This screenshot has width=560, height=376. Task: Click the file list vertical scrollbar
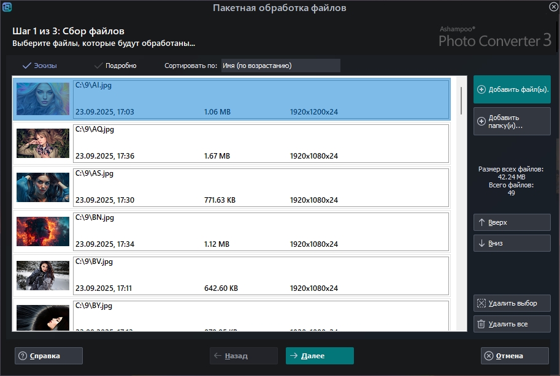click(x=461, y=101)
